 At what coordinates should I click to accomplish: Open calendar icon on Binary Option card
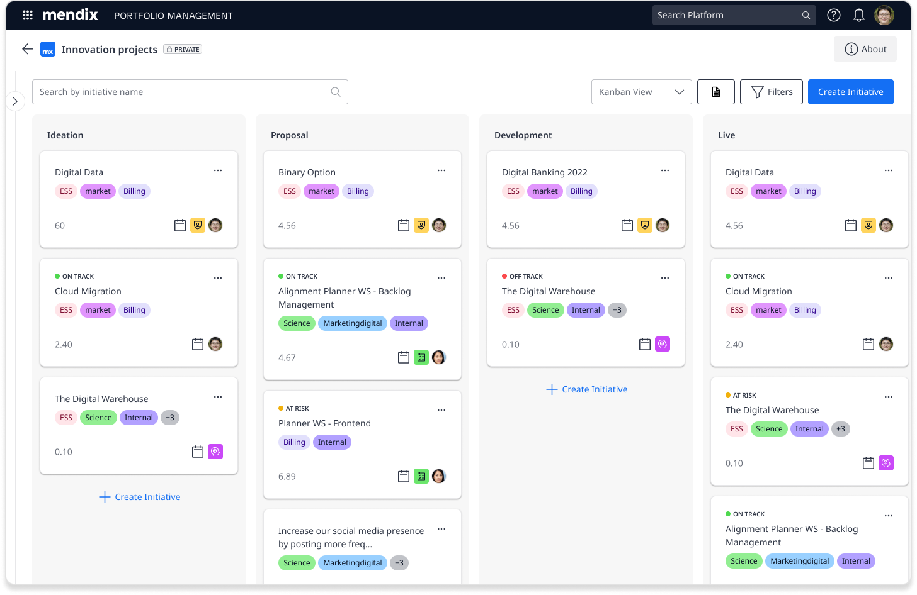tap(404, 225)
